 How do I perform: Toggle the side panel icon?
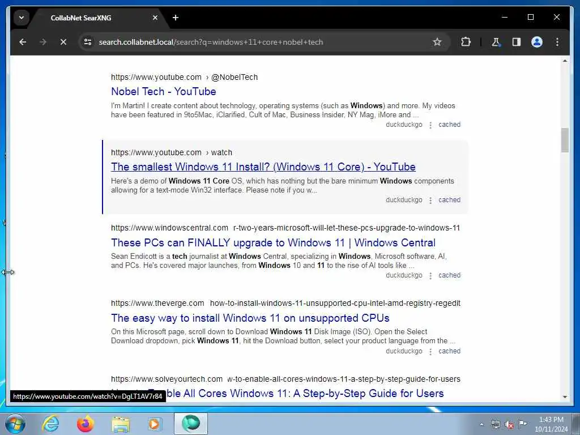point(517,42)
